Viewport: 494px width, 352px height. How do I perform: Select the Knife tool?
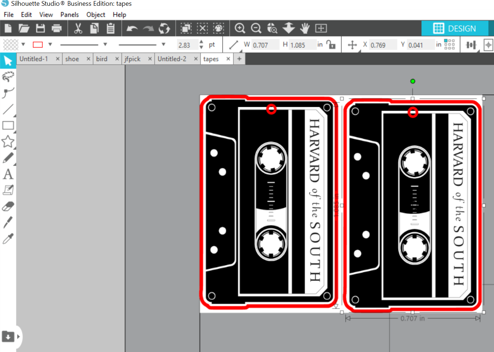click(8, 222)
